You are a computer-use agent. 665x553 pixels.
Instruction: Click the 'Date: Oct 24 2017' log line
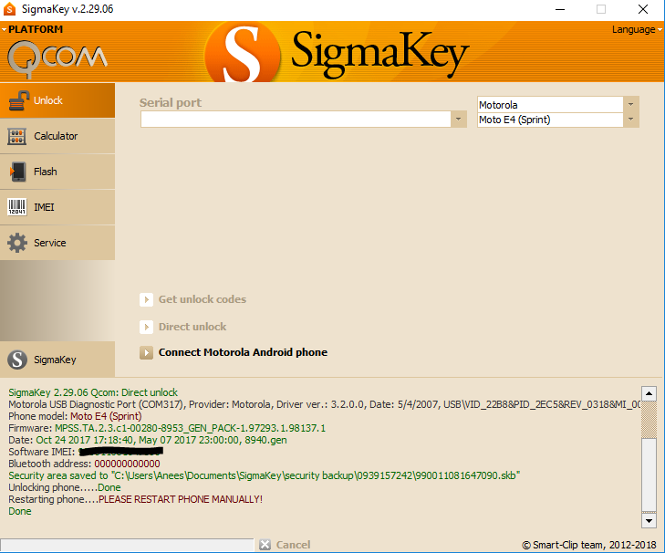coord(148,440)
